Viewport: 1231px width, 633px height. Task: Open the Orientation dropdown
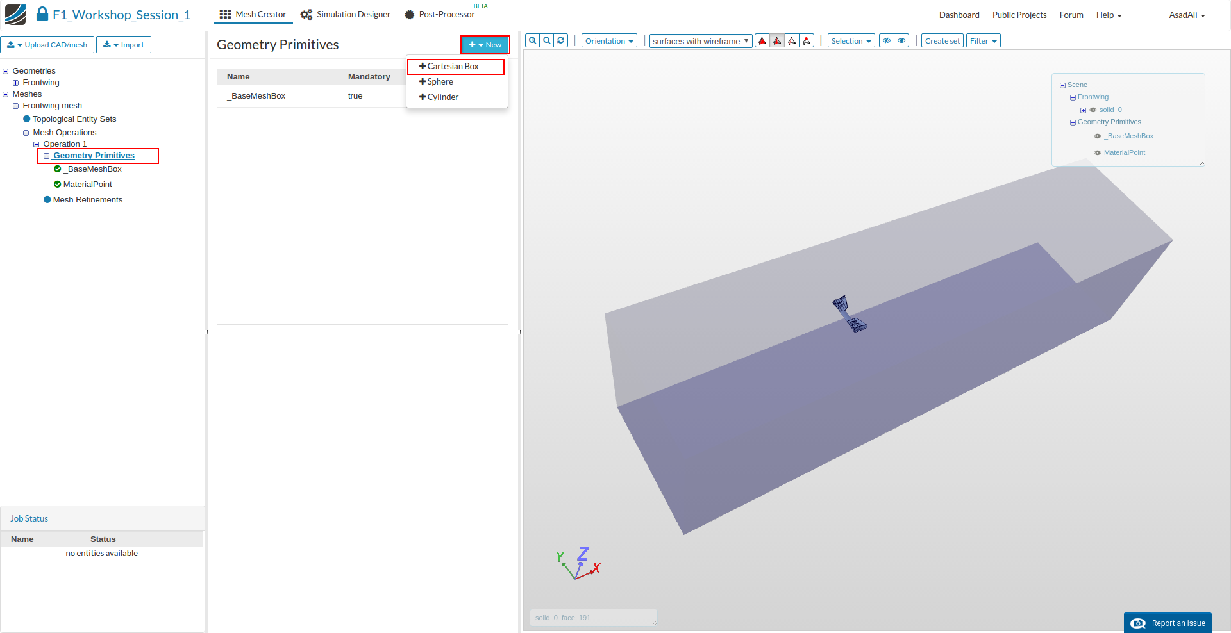click(x=609, y=41)
